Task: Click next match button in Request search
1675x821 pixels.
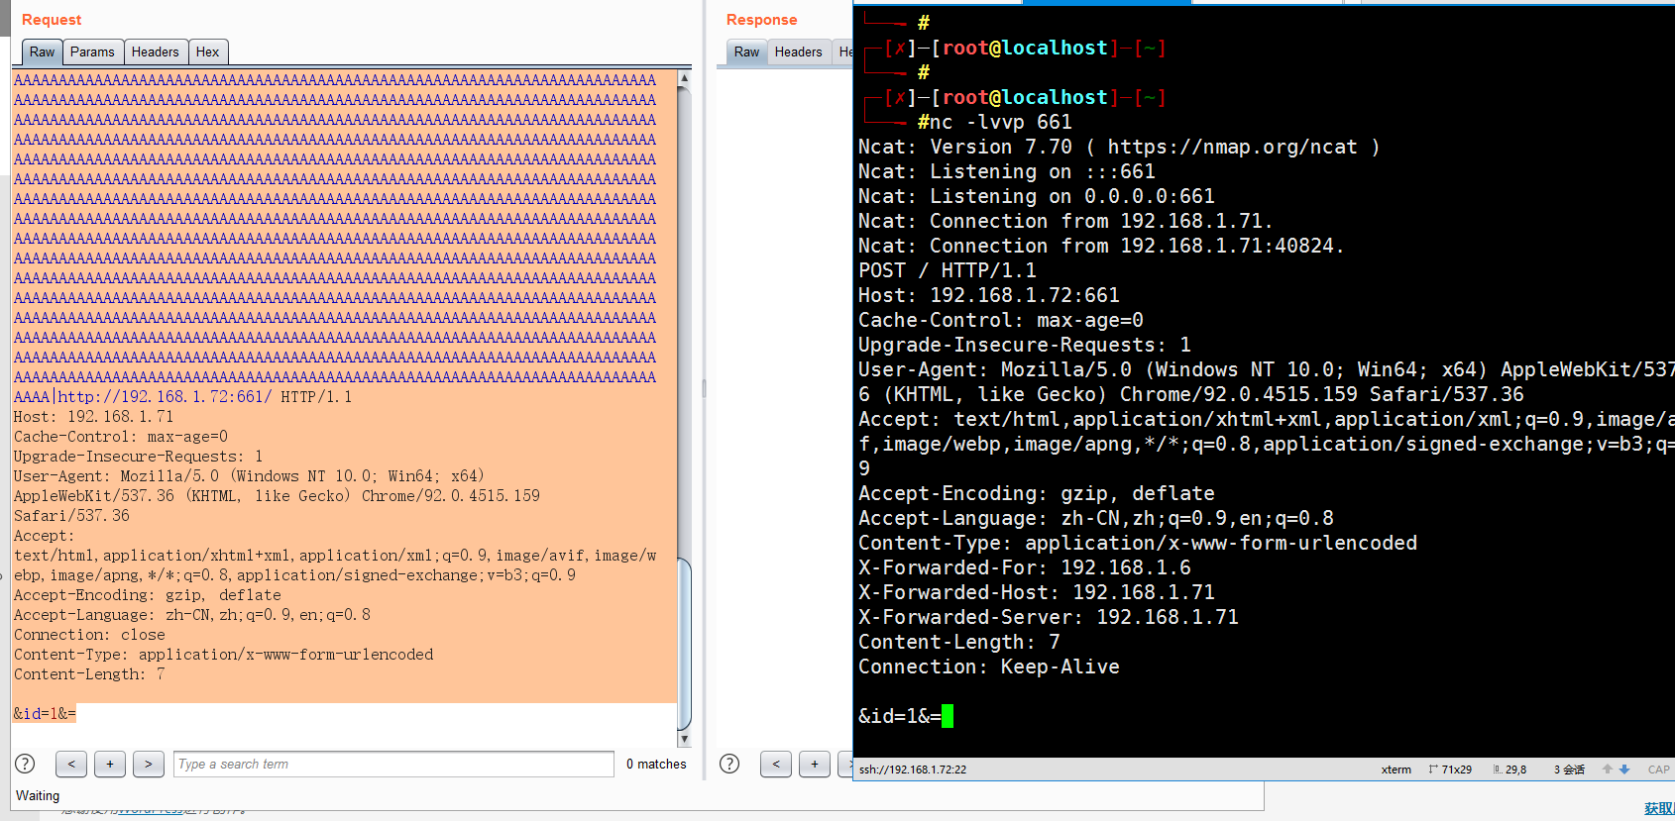Action: pyautogui.click(x=149, y=764)
